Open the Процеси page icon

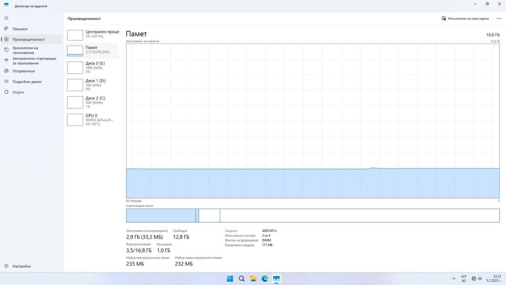pyautogui.click(x=6, y=29)
